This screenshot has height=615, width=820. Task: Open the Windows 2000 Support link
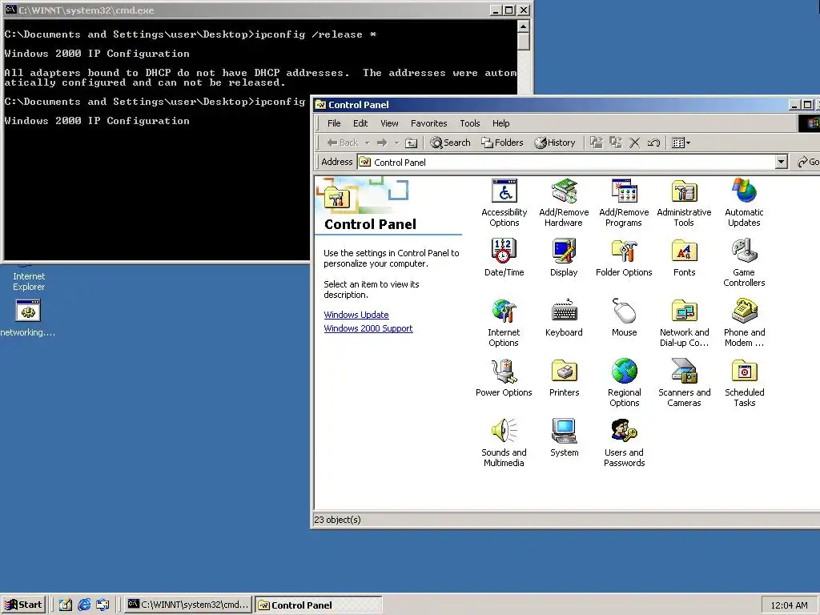(x=368, y=328)
